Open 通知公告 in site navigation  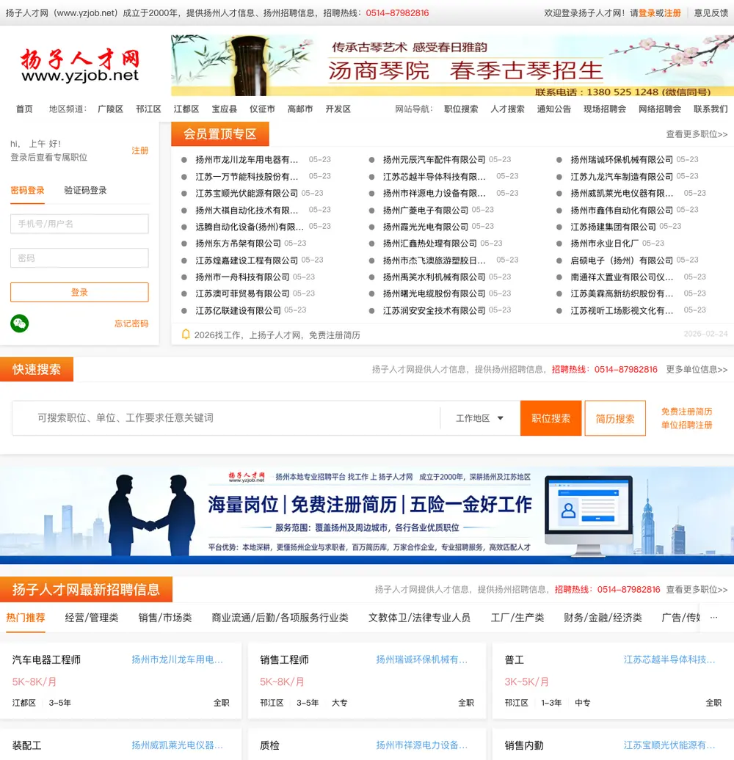click(554, 109)
